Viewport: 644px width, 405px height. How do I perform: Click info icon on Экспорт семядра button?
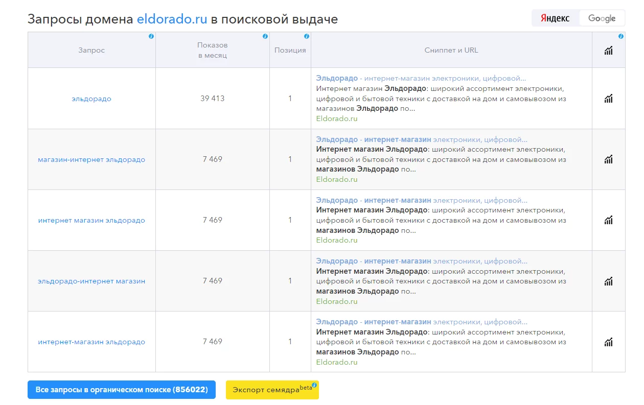314,385
